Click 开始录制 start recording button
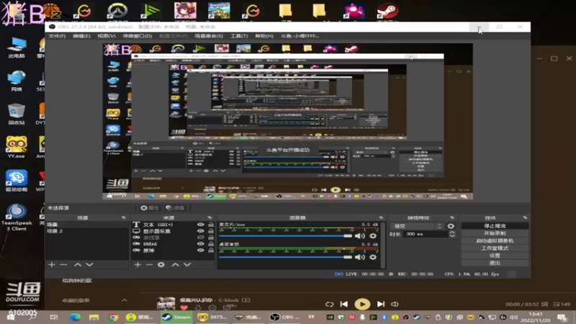This screenshot has height=324, width=576. pos(495,233)
